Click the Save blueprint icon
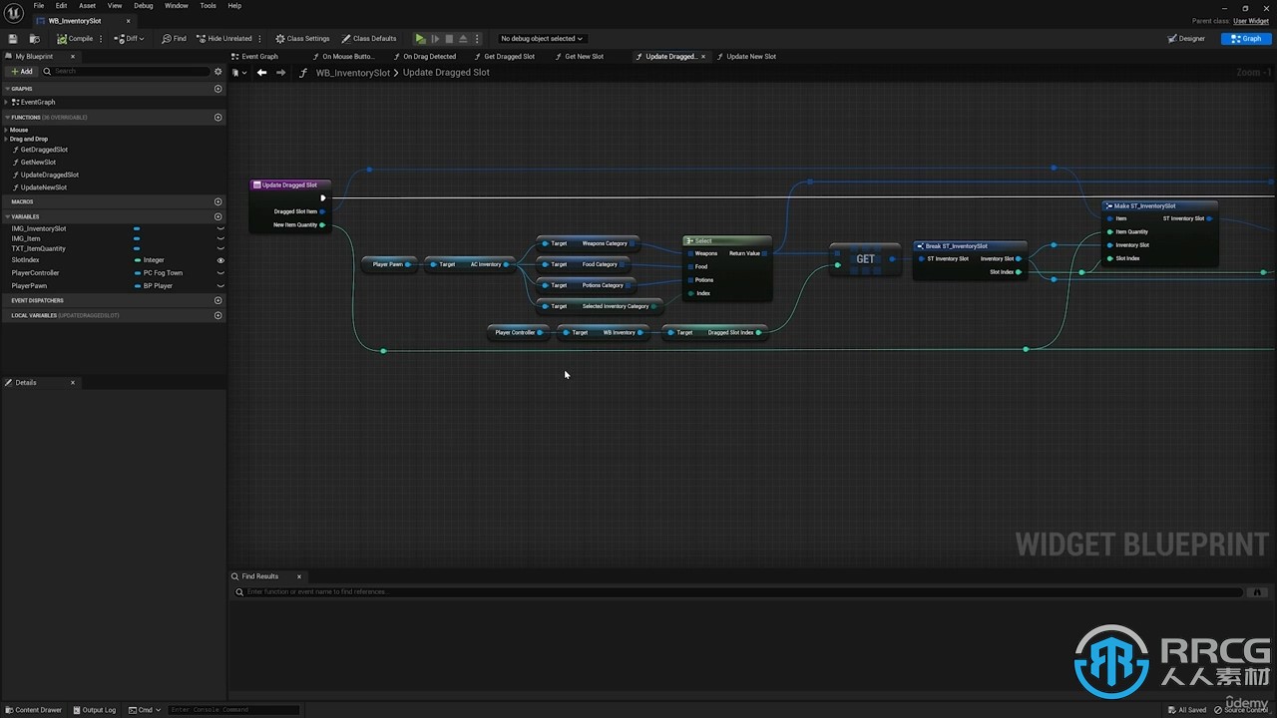 pyautogui.click(x=13, y=39)
